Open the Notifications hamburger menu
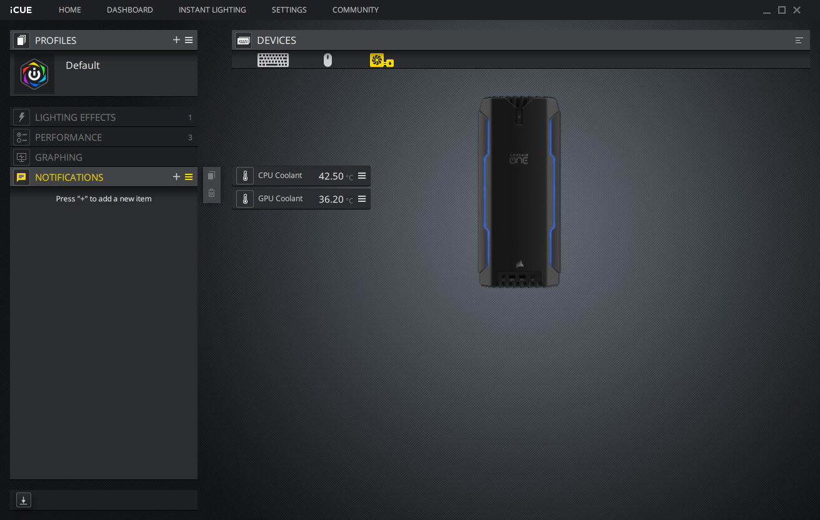 pos(189,177)
